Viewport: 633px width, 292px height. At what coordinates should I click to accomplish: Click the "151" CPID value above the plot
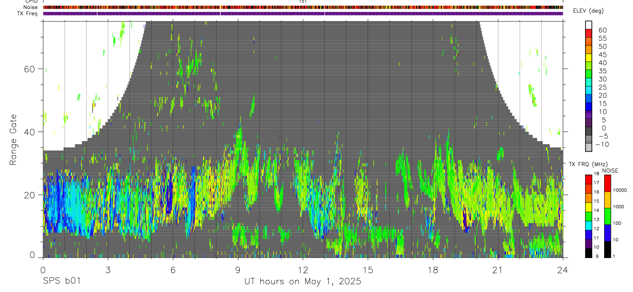(x=303, y=2)
